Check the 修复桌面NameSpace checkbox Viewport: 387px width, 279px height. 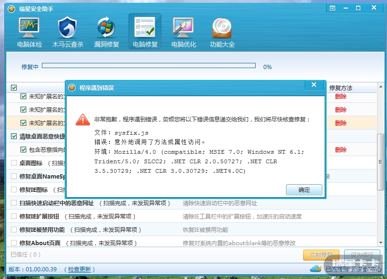(14, 176)
